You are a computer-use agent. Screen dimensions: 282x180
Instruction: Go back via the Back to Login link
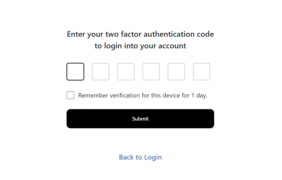pyautogui.click(x=140, y=157)
